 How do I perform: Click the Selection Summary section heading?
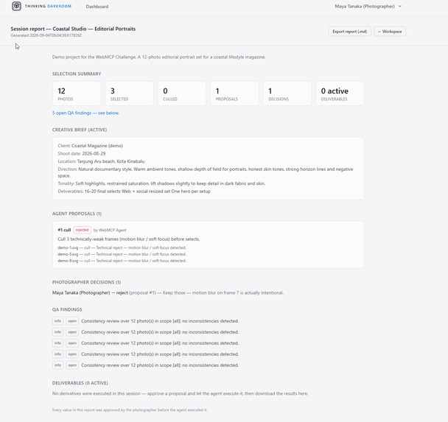point(77,74)
